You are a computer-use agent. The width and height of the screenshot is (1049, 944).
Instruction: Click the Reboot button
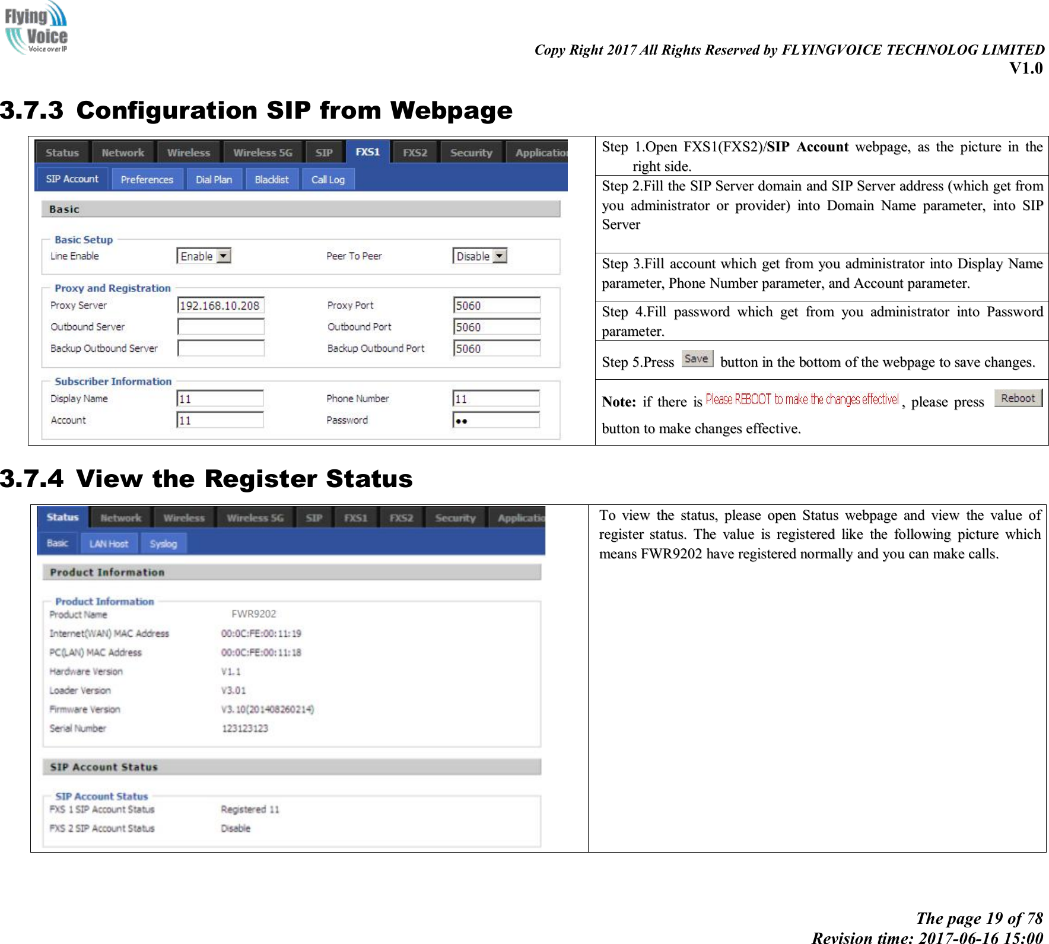[x=1018, y=398]
